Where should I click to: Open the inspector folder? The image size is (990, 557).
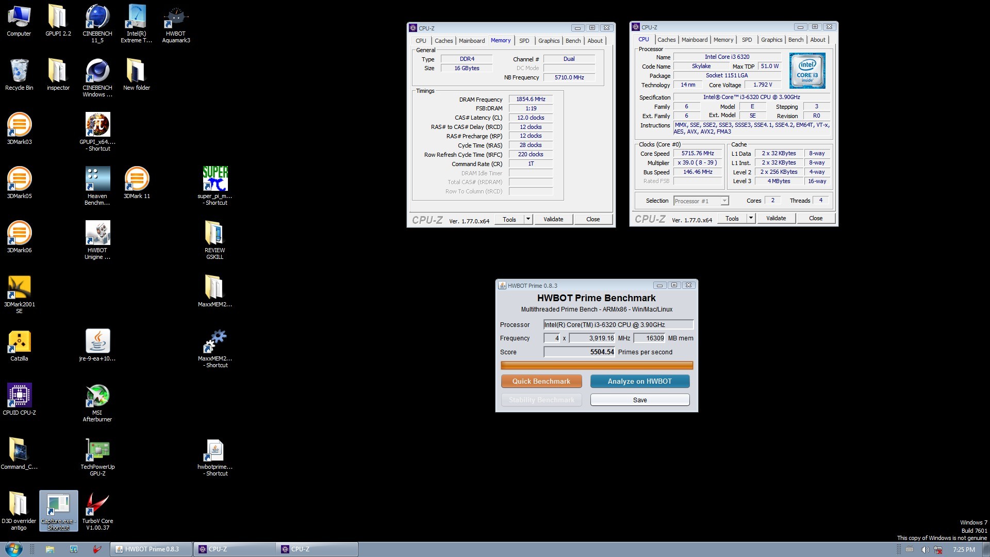point(58,75)
